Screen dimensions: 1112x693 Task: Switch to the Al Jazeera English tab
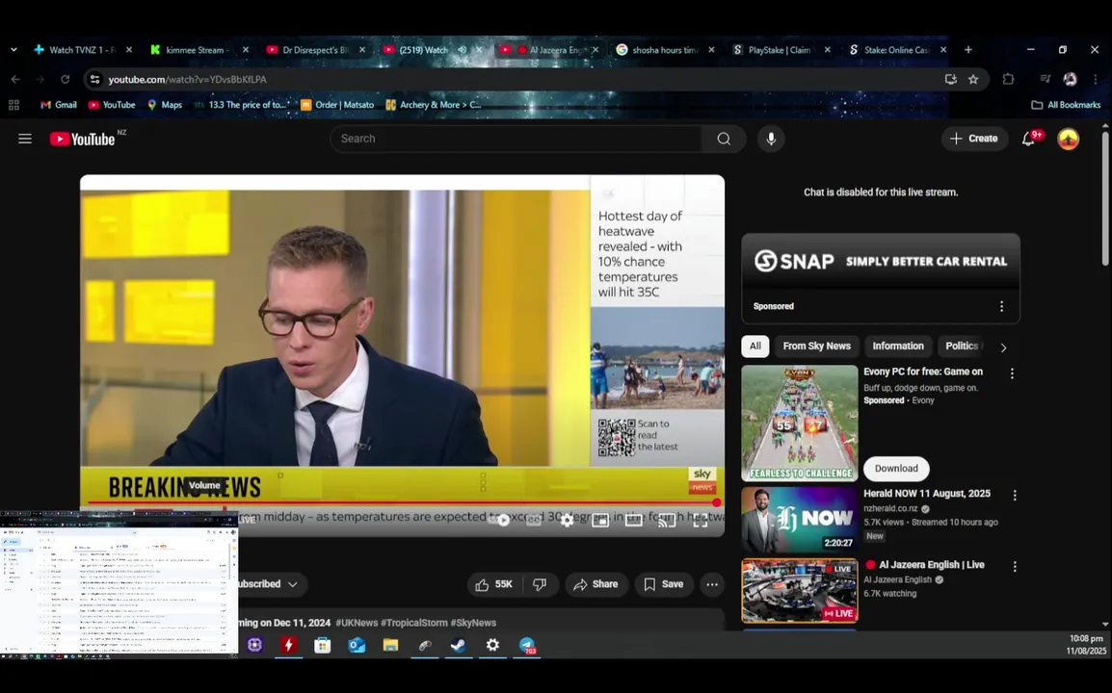coord(549,50)
